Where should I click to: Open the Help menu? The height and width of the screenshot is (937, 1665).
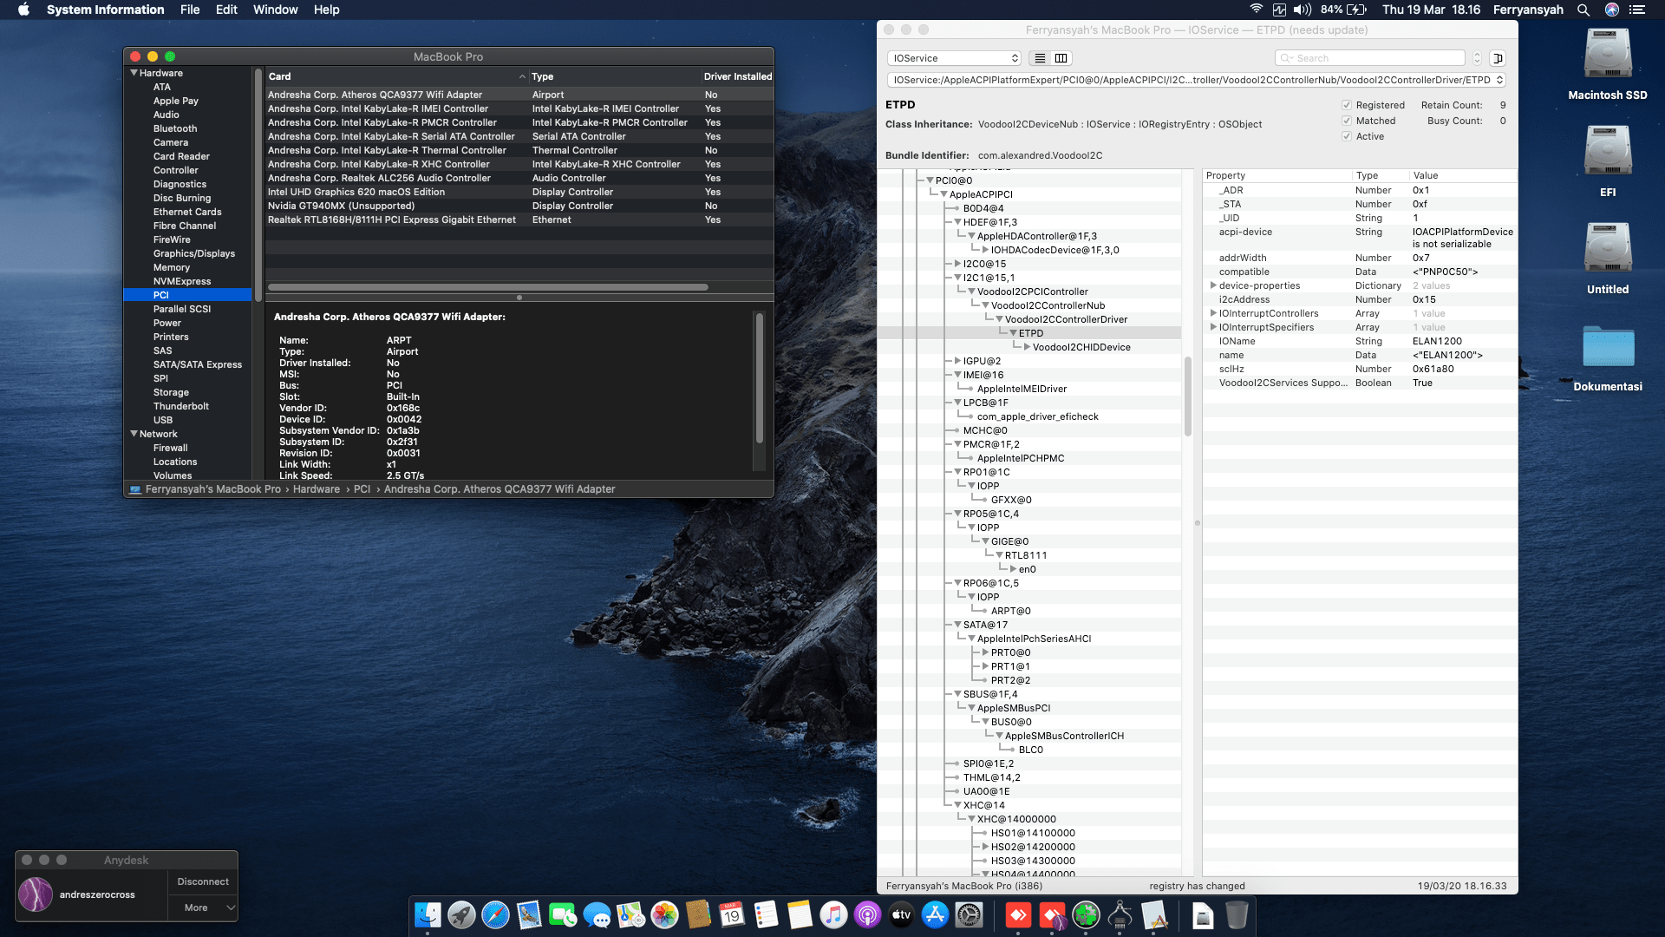pos(326,10)
